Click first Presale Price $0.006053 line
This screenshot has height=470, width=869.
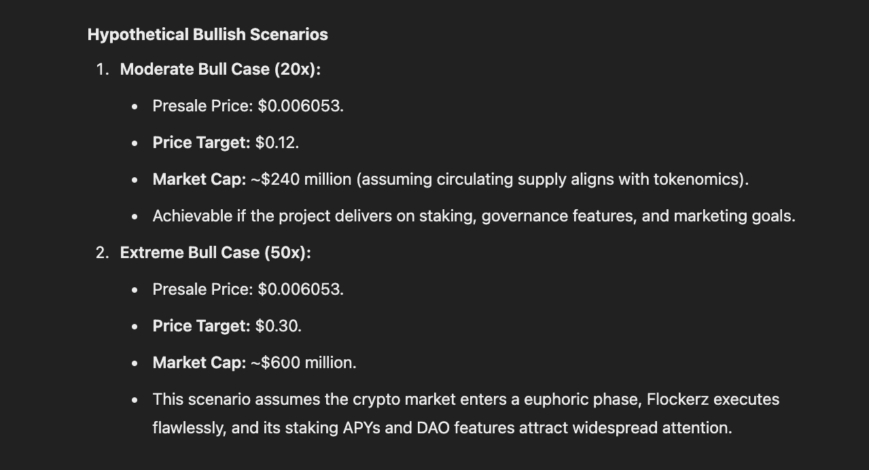(248, 106)
